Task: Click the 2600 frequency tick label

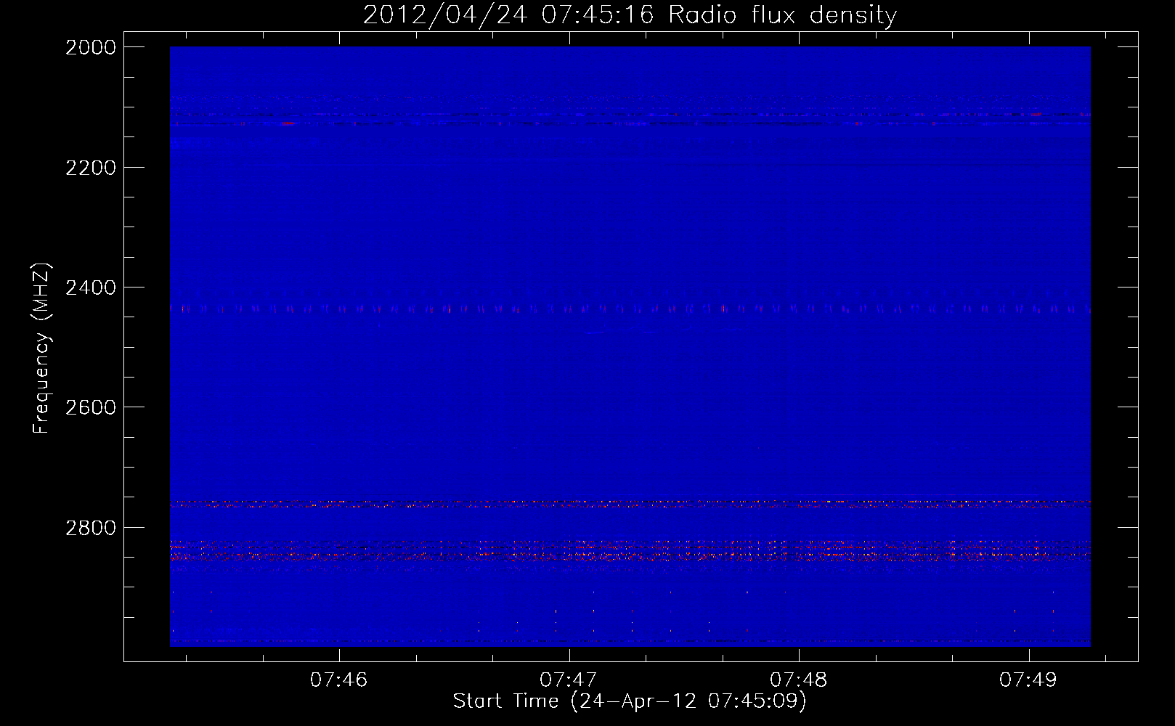Action: [91, 407]
